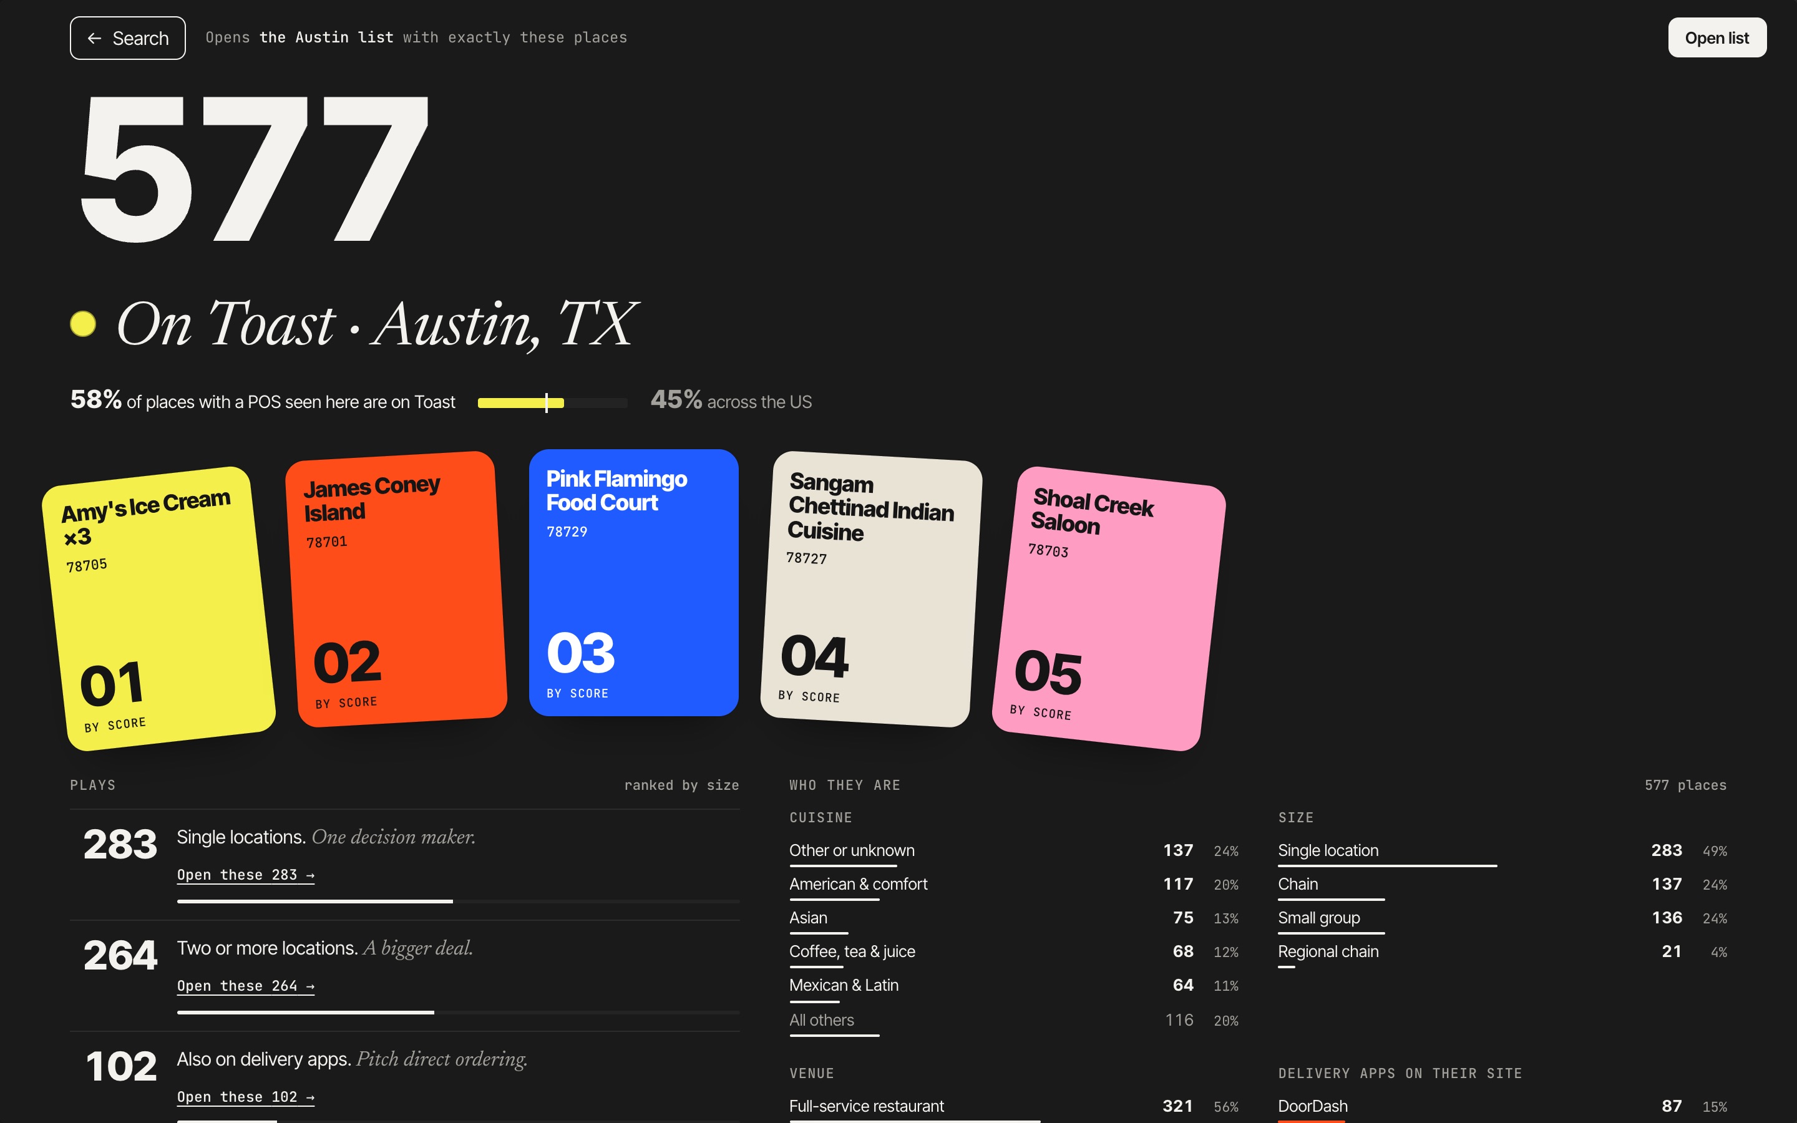Image resolution: width=1797 pixels, height=1123 pixels.
Task: Go back with the Search button
Action: coord(128,38)
